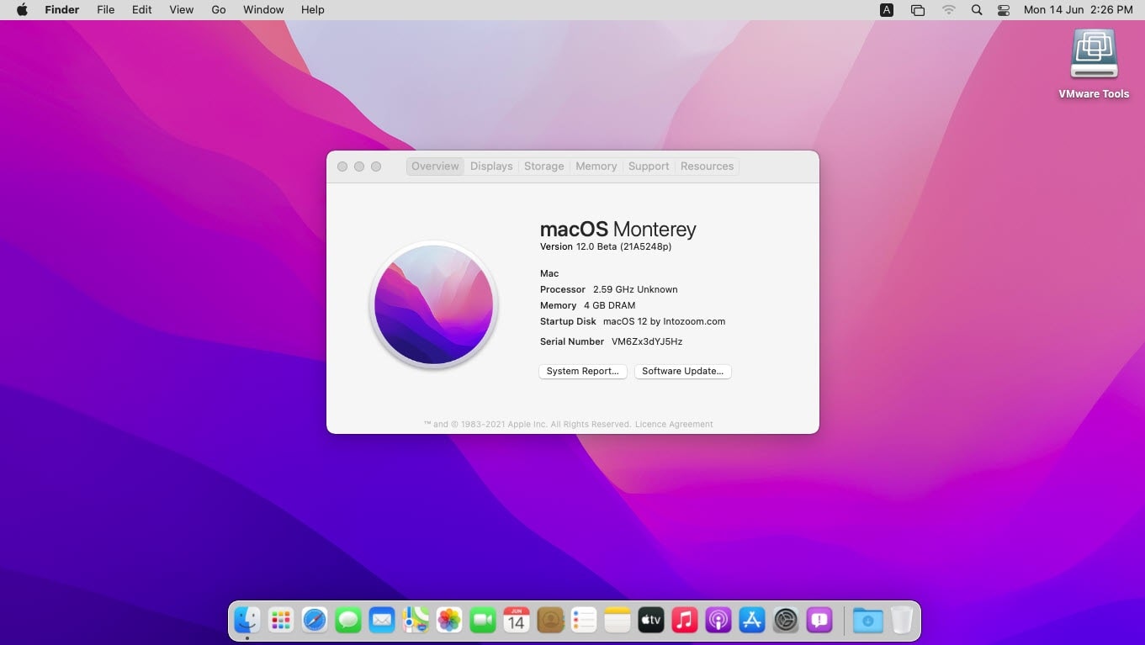Launch Safari from the Dock
Viewport: 1145px width, 645px height.
point(315,621)
